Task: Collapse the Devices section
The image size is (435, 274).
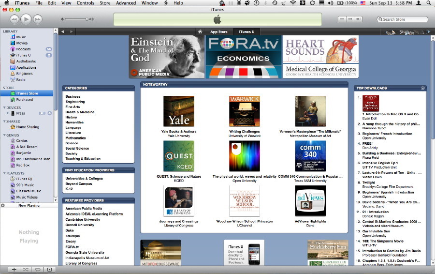Action: 4,107
